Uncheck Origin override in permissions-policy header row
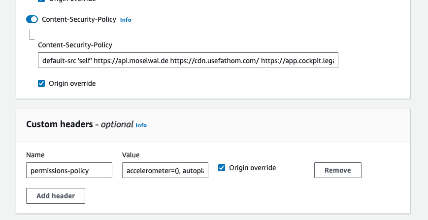The width and height of the screenshot is (428, 220). point(222,168)
